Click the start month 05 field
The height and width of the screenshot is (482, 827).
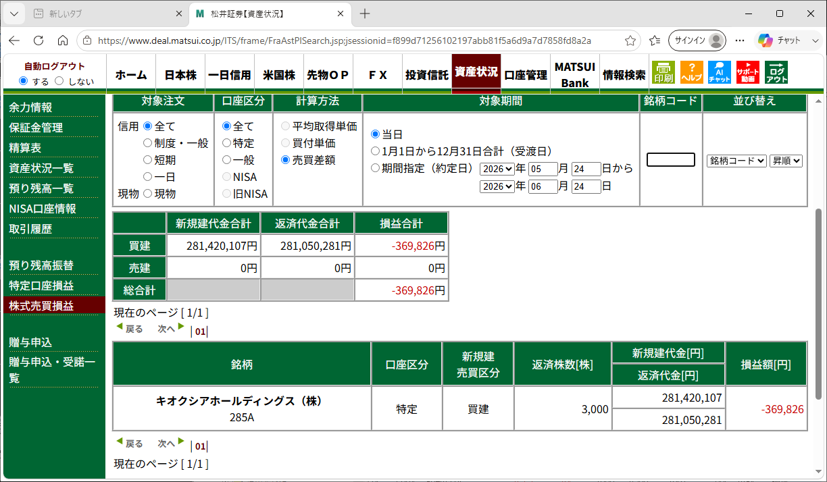(544, 169)
